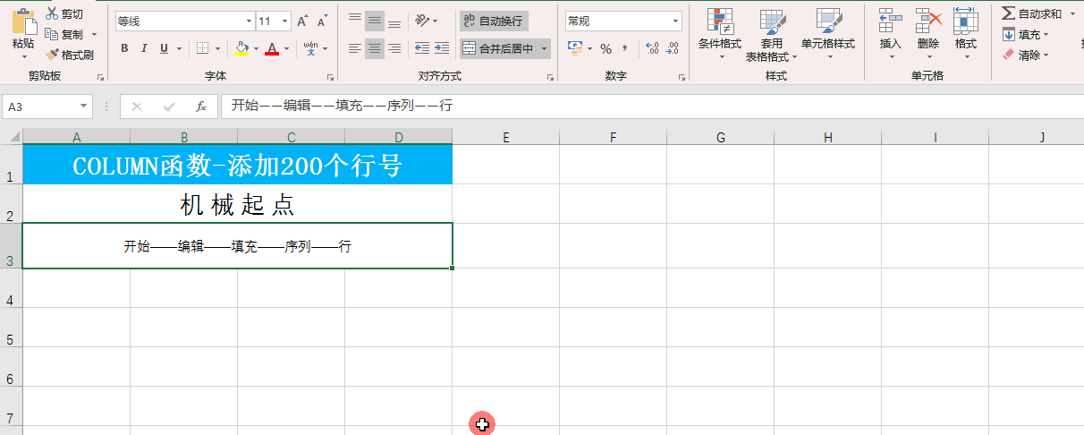Open the borders icon in the font group
This screenshot has height=435, width=1084.
[203, 48]
